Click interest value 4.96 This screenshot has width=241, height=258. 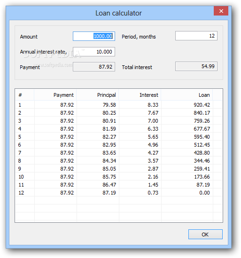click(x=153, y=145)
